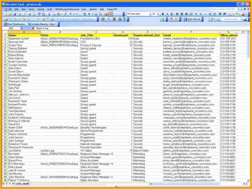Click the magnifier icon beside the line style box
Screen dimensions: 252x189
(x=218, y=19)
